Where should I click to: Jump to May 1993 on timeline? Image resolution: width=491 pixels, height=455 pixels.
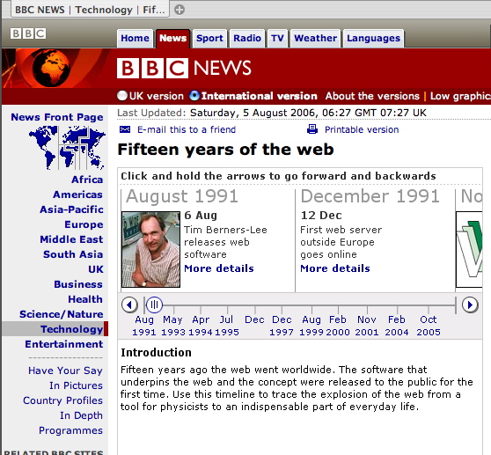pos(172,326)
